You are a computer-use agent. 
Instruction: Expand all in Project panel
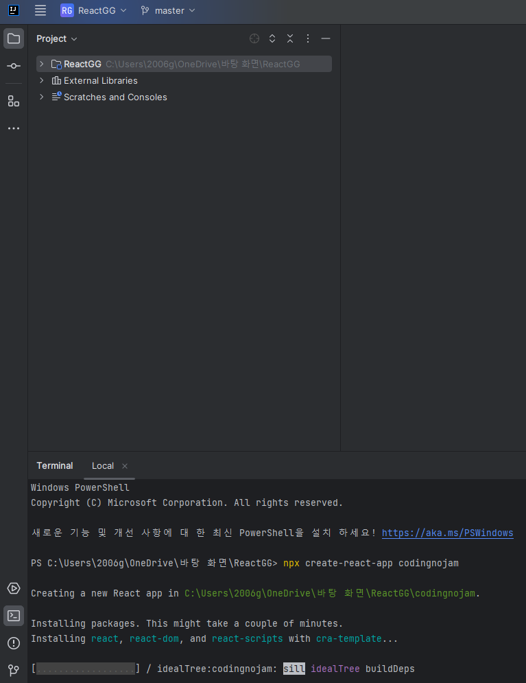(x=272, y=38)
